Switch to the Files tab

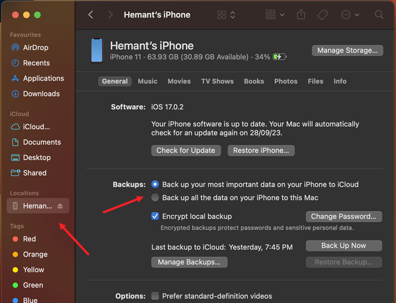coord(316,81)
